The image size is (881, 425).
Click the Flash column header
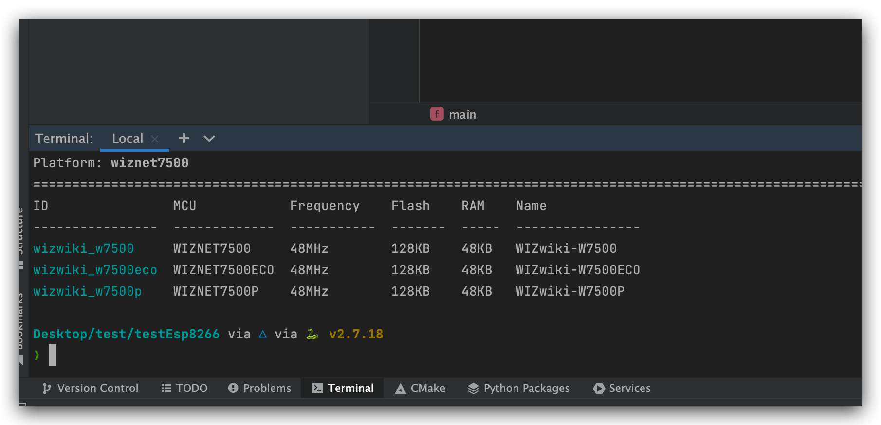click(x=410, y=206)
